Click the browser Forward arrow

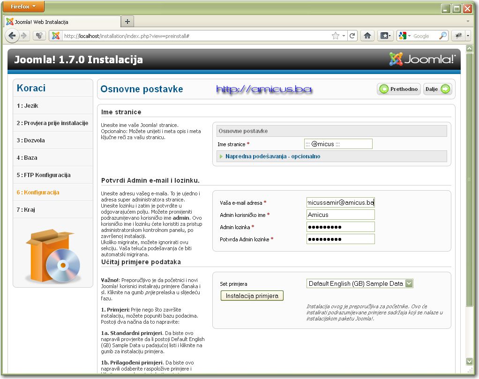point(24,36)
